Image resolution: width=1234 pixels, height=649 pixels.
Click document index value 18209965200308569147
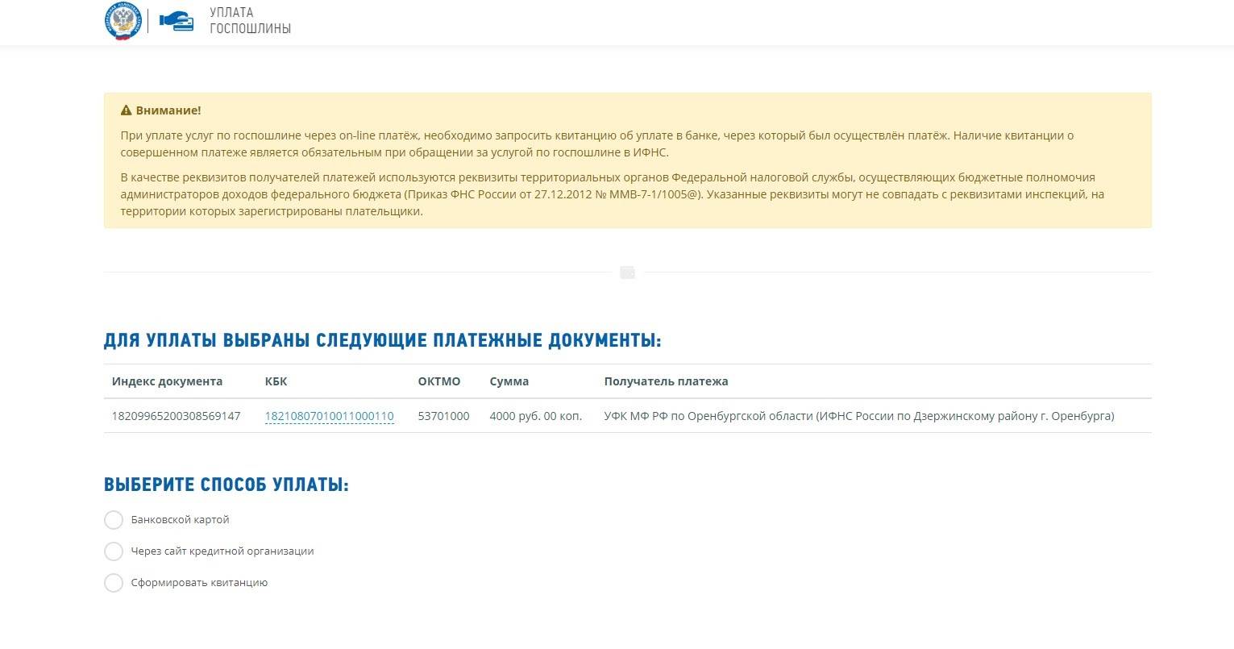coord(176,416)
